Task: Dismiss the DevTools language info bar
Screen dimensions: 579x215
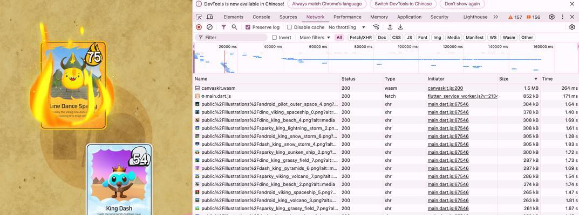Action: [572, 4]
